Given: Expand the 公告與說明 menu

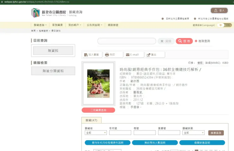Looking at the screenshot, I should (x=95, y=25).
